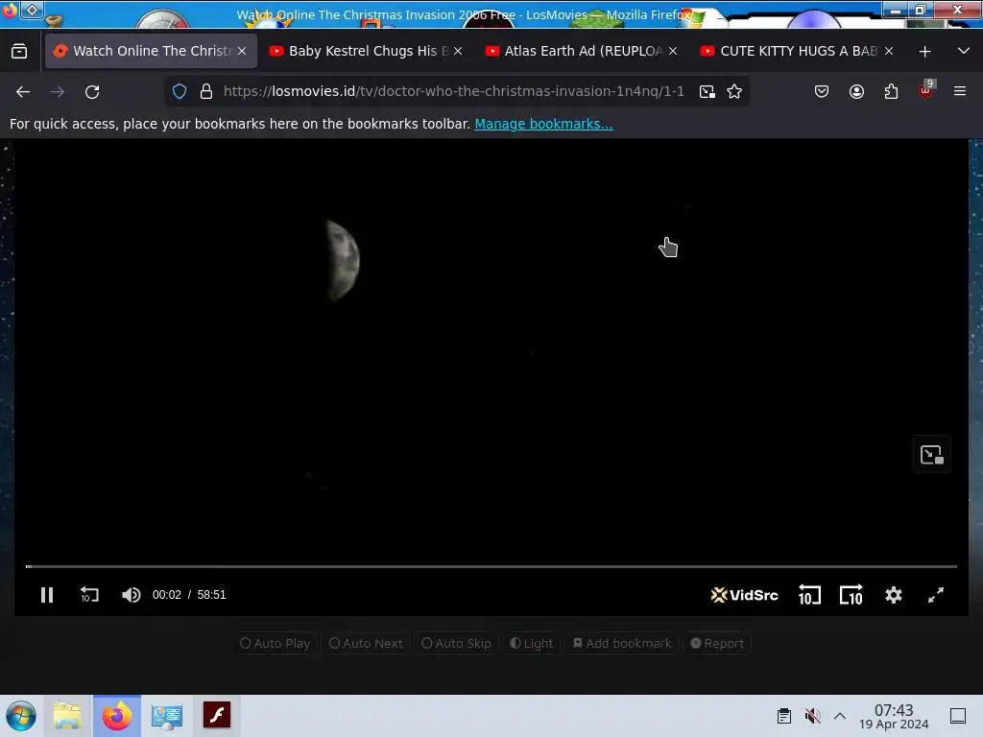
Task: Click the losmovies.id URL address field
Action: pyautogui.click(x=454, y=91)
